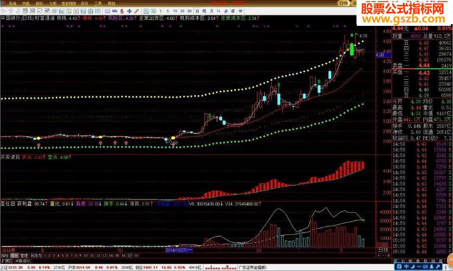Viewport: 453px width, 271px height.
Task: Click the 管理 button
Action: pos(24,255)
